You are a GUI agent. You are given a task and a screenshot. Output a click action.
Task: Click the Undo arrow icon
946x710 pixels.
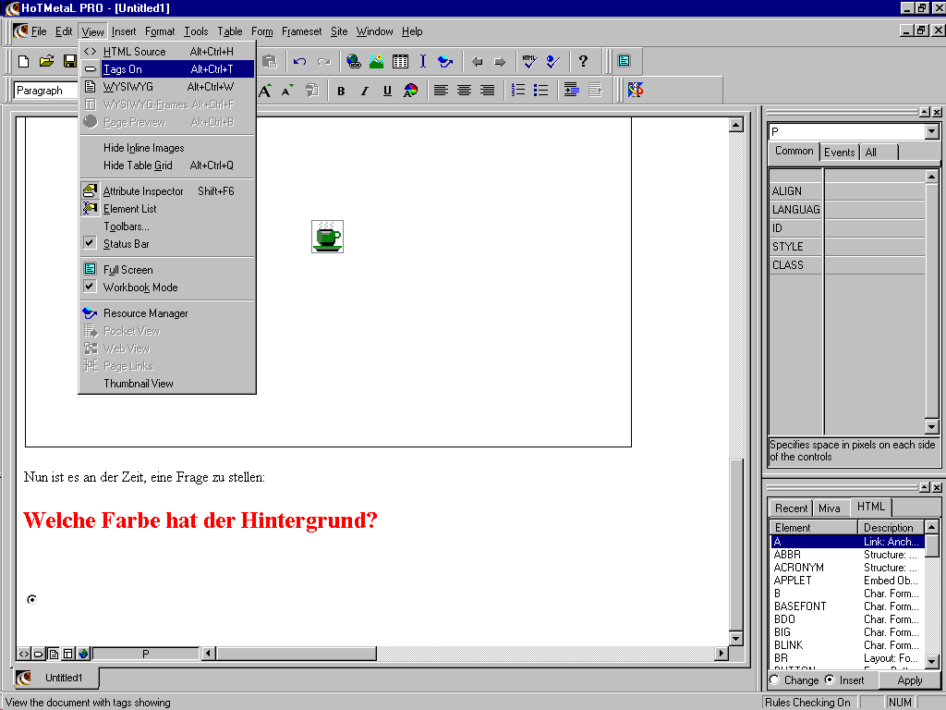click(x=299, y=62)
